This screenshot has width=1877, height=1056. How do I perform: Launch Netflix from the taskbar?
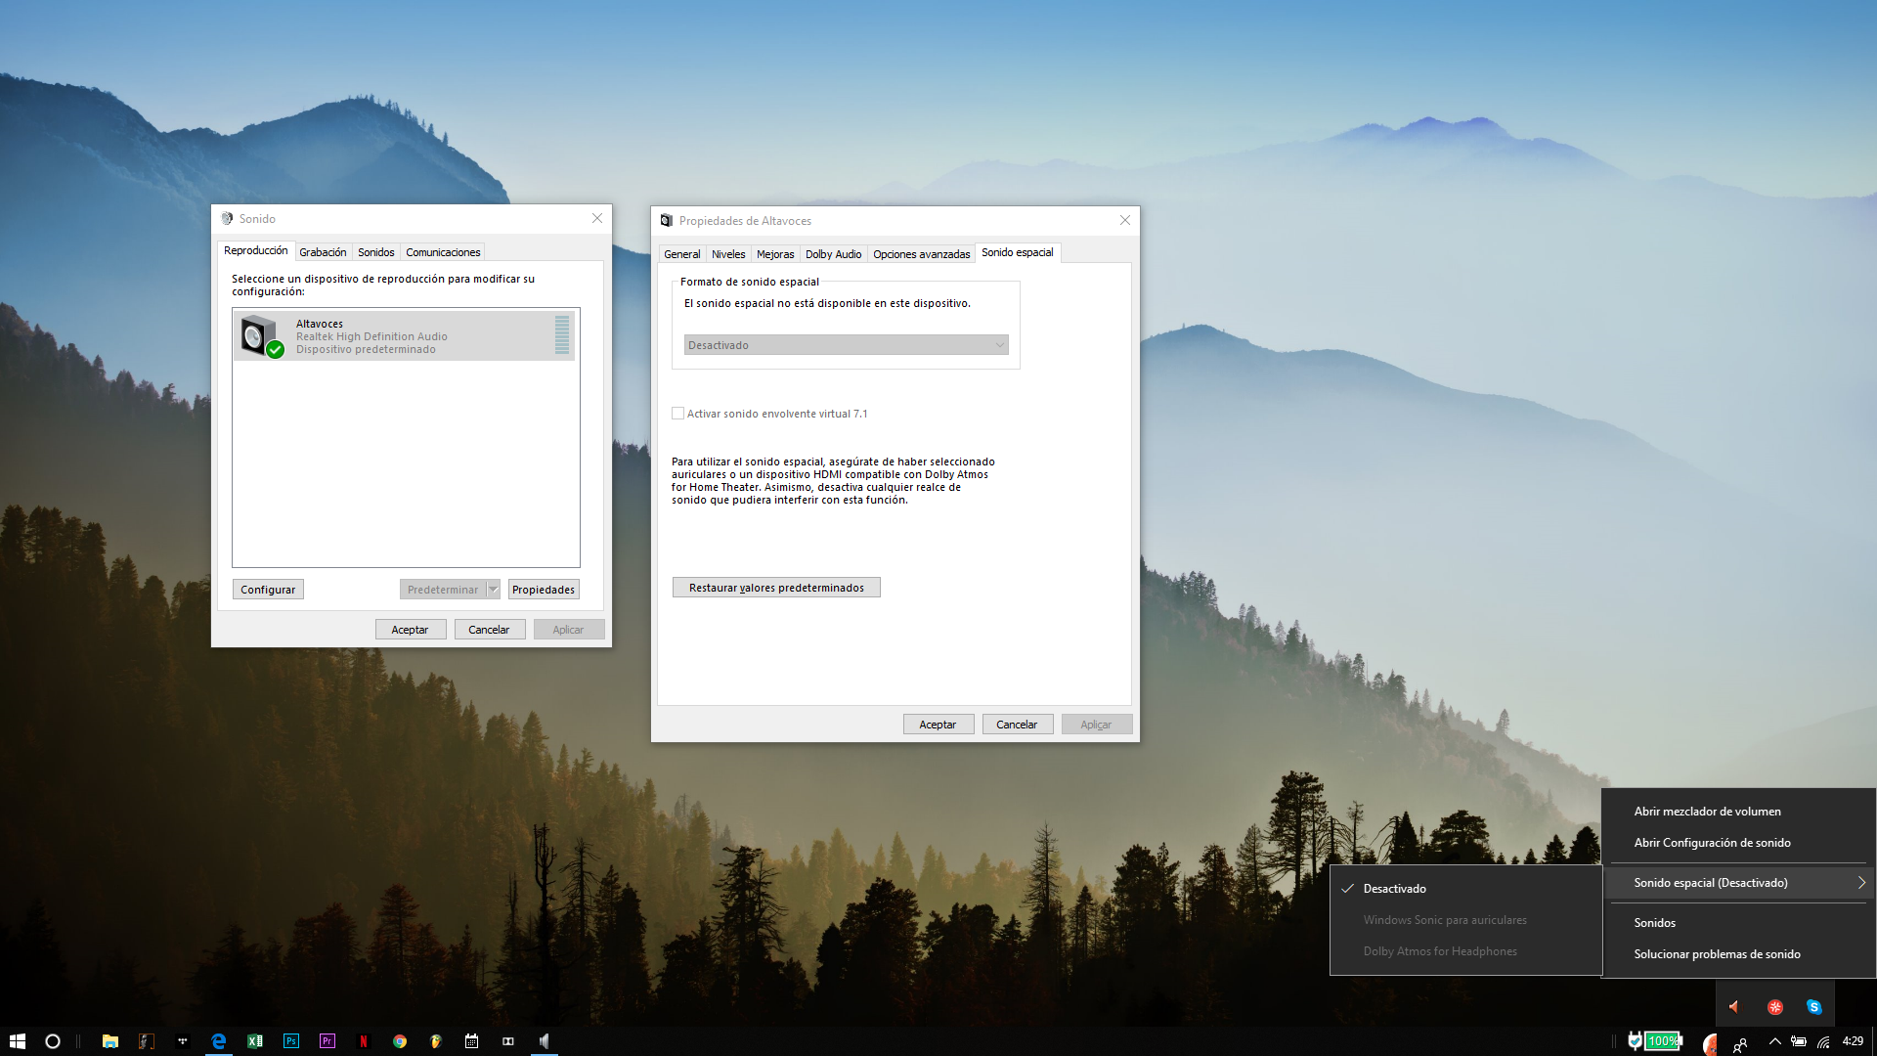[363, 1041]
